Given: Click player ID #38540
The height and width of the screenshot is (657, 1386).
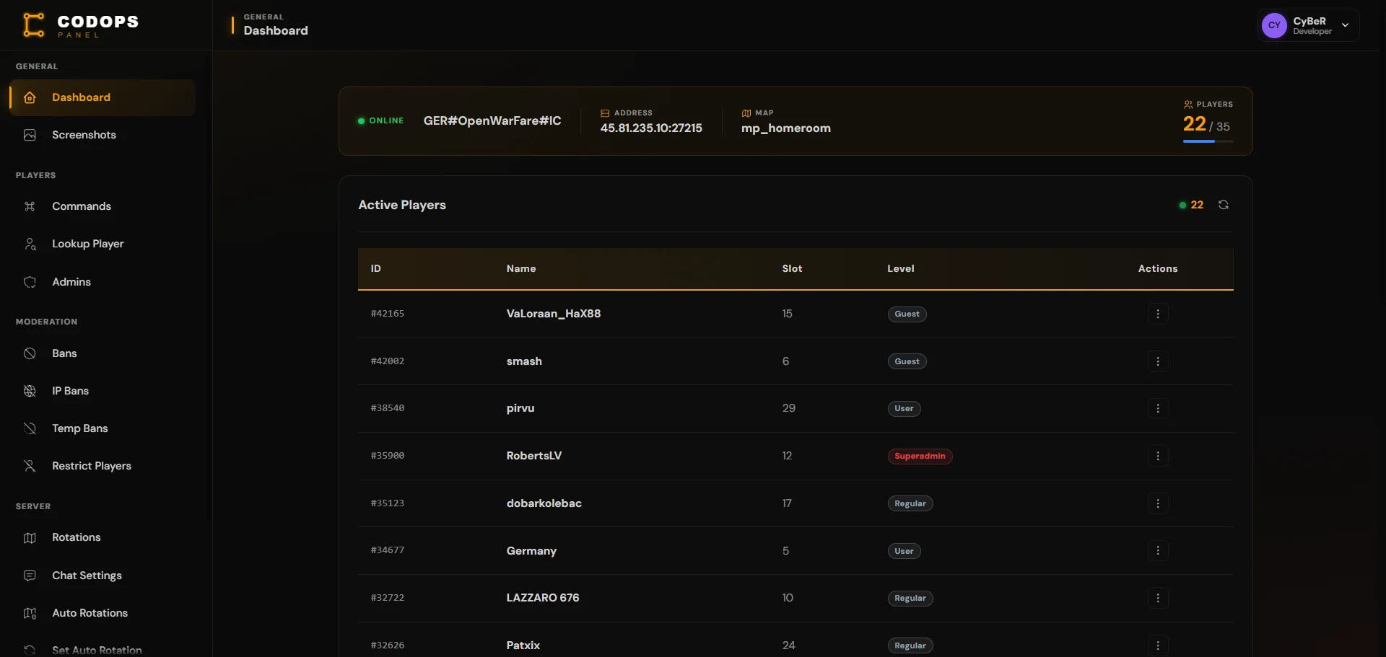Looking at the screenshot, I should pos(388,408).
